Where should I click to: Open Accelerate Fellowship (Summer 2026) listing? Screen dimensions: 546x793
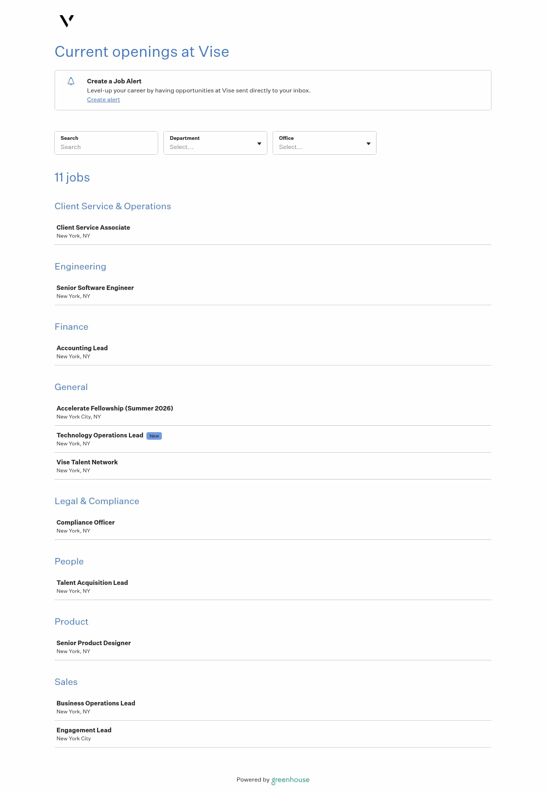(x=115, y=408)
